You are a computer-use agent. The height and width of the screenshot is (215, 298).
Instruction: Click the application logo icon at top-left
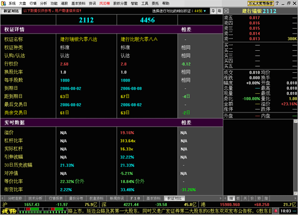click(x=3, y=3)
